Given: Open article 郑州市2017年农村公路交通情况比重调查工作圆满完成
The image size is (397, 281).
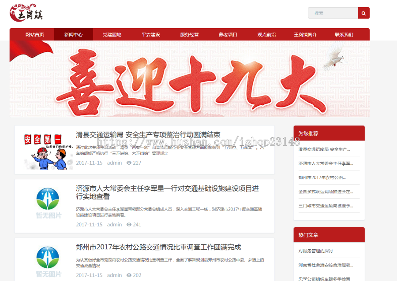Looking at the screenshot, I should 158,247.
